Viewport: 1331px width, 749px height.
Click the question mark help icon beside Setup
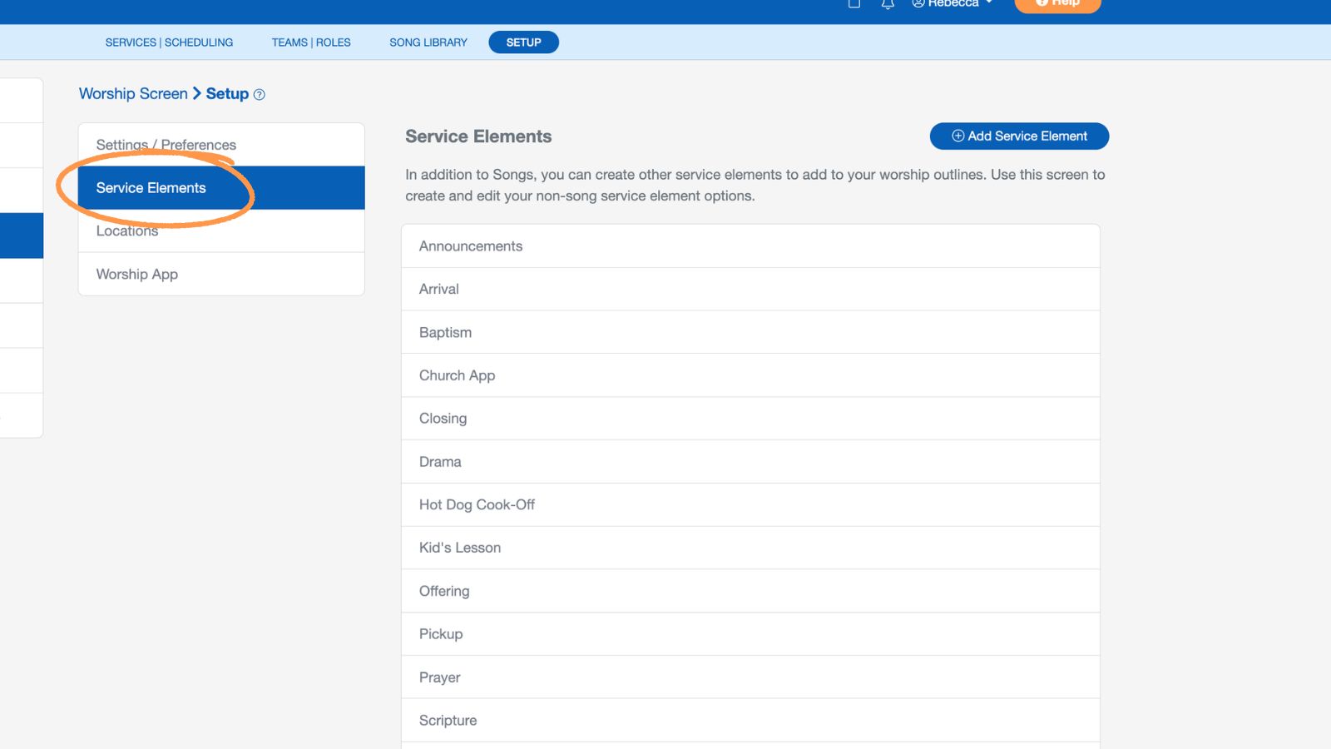pyautogui.click(x=259, y=94)
